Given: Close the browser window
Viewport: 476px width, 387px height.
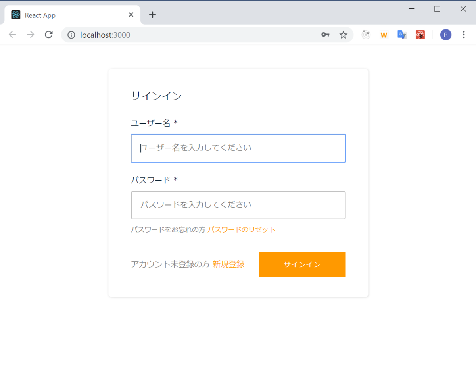Looking at the screenshot, I should tap(463, 9).
